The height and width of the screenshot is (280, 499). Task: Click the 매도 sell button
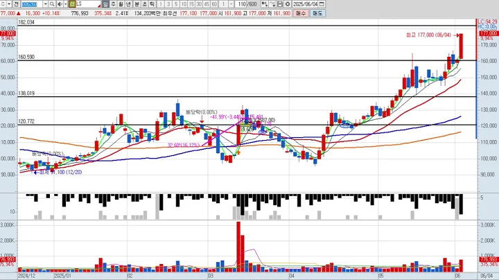[317, 13]
